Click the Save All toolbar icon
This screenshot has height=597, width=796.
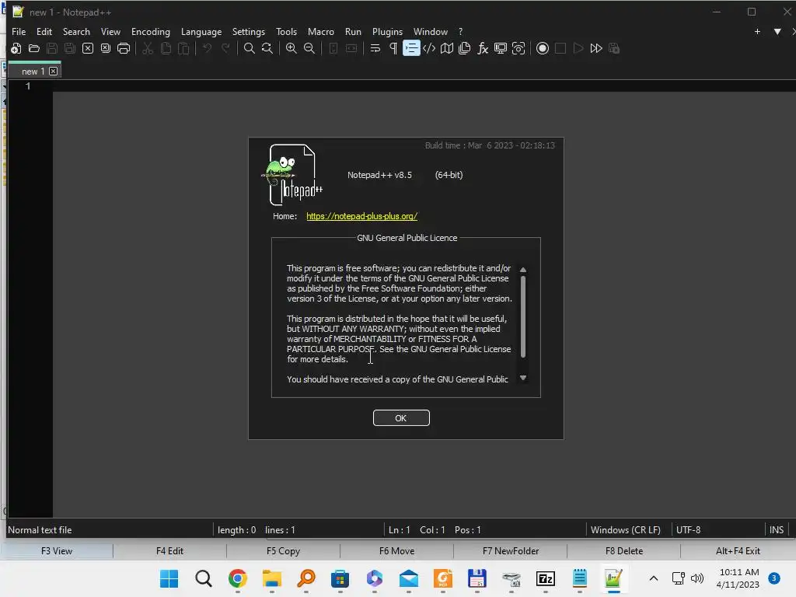click(x=69, y=48)
